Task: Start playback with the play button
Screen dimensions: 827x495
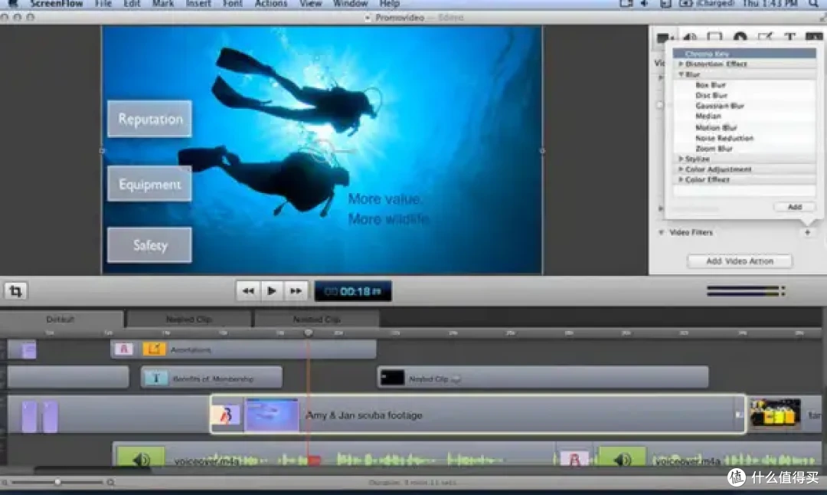Action: pos(272,290)
